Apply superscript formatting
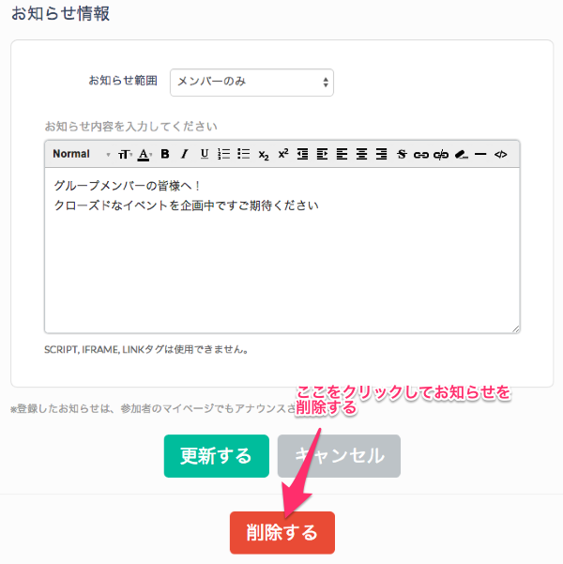This screenshot has width=563, height=564. [x=282, y=154]
